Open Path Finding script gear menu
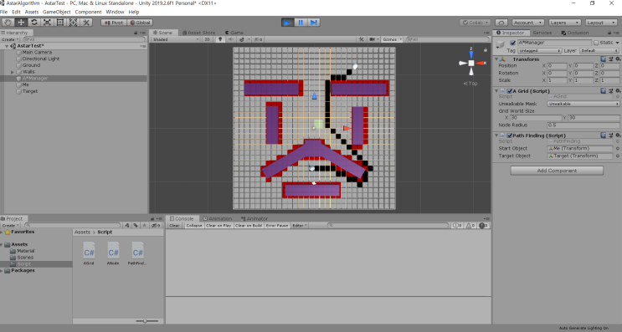 pos(618,135)
